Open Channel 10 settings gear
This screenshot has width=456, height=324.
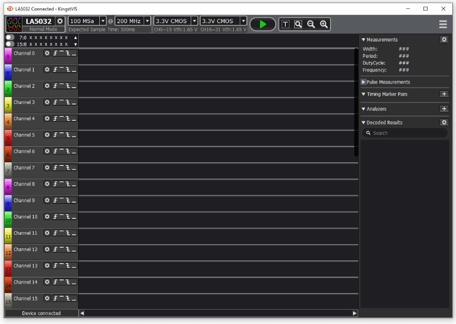pyautogui.click(x=47, y=216)
